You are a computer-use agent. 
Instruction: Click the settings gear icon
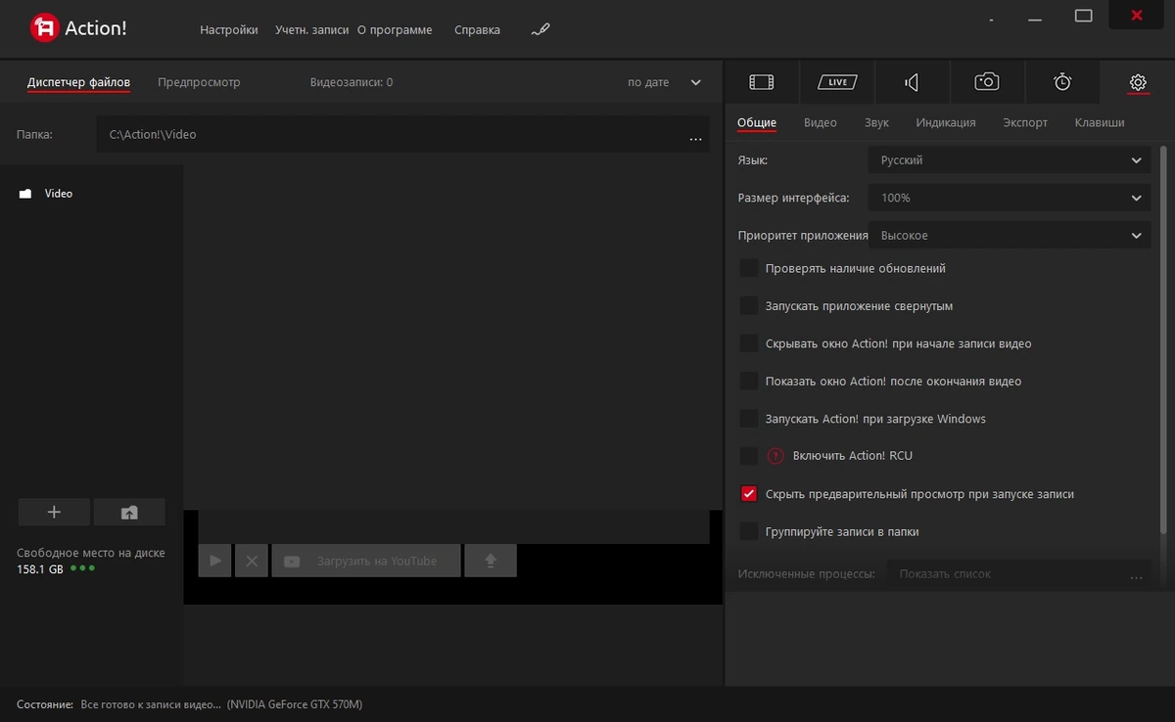point(1138,82)
